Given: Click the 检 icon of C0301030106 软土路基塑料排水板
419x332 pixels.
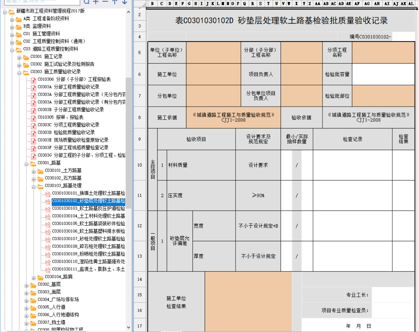Looking at the screenshot, I should (x=48, y=232).
